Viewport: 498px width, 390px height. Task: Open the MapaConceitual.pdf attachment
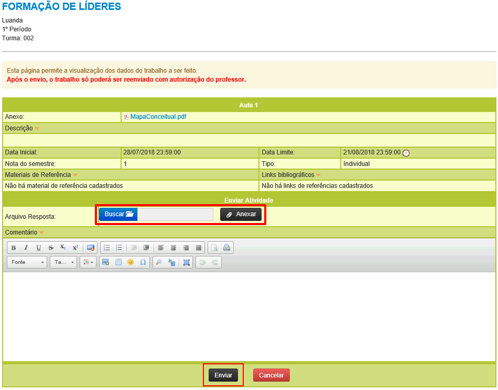(x=158, y=117)
